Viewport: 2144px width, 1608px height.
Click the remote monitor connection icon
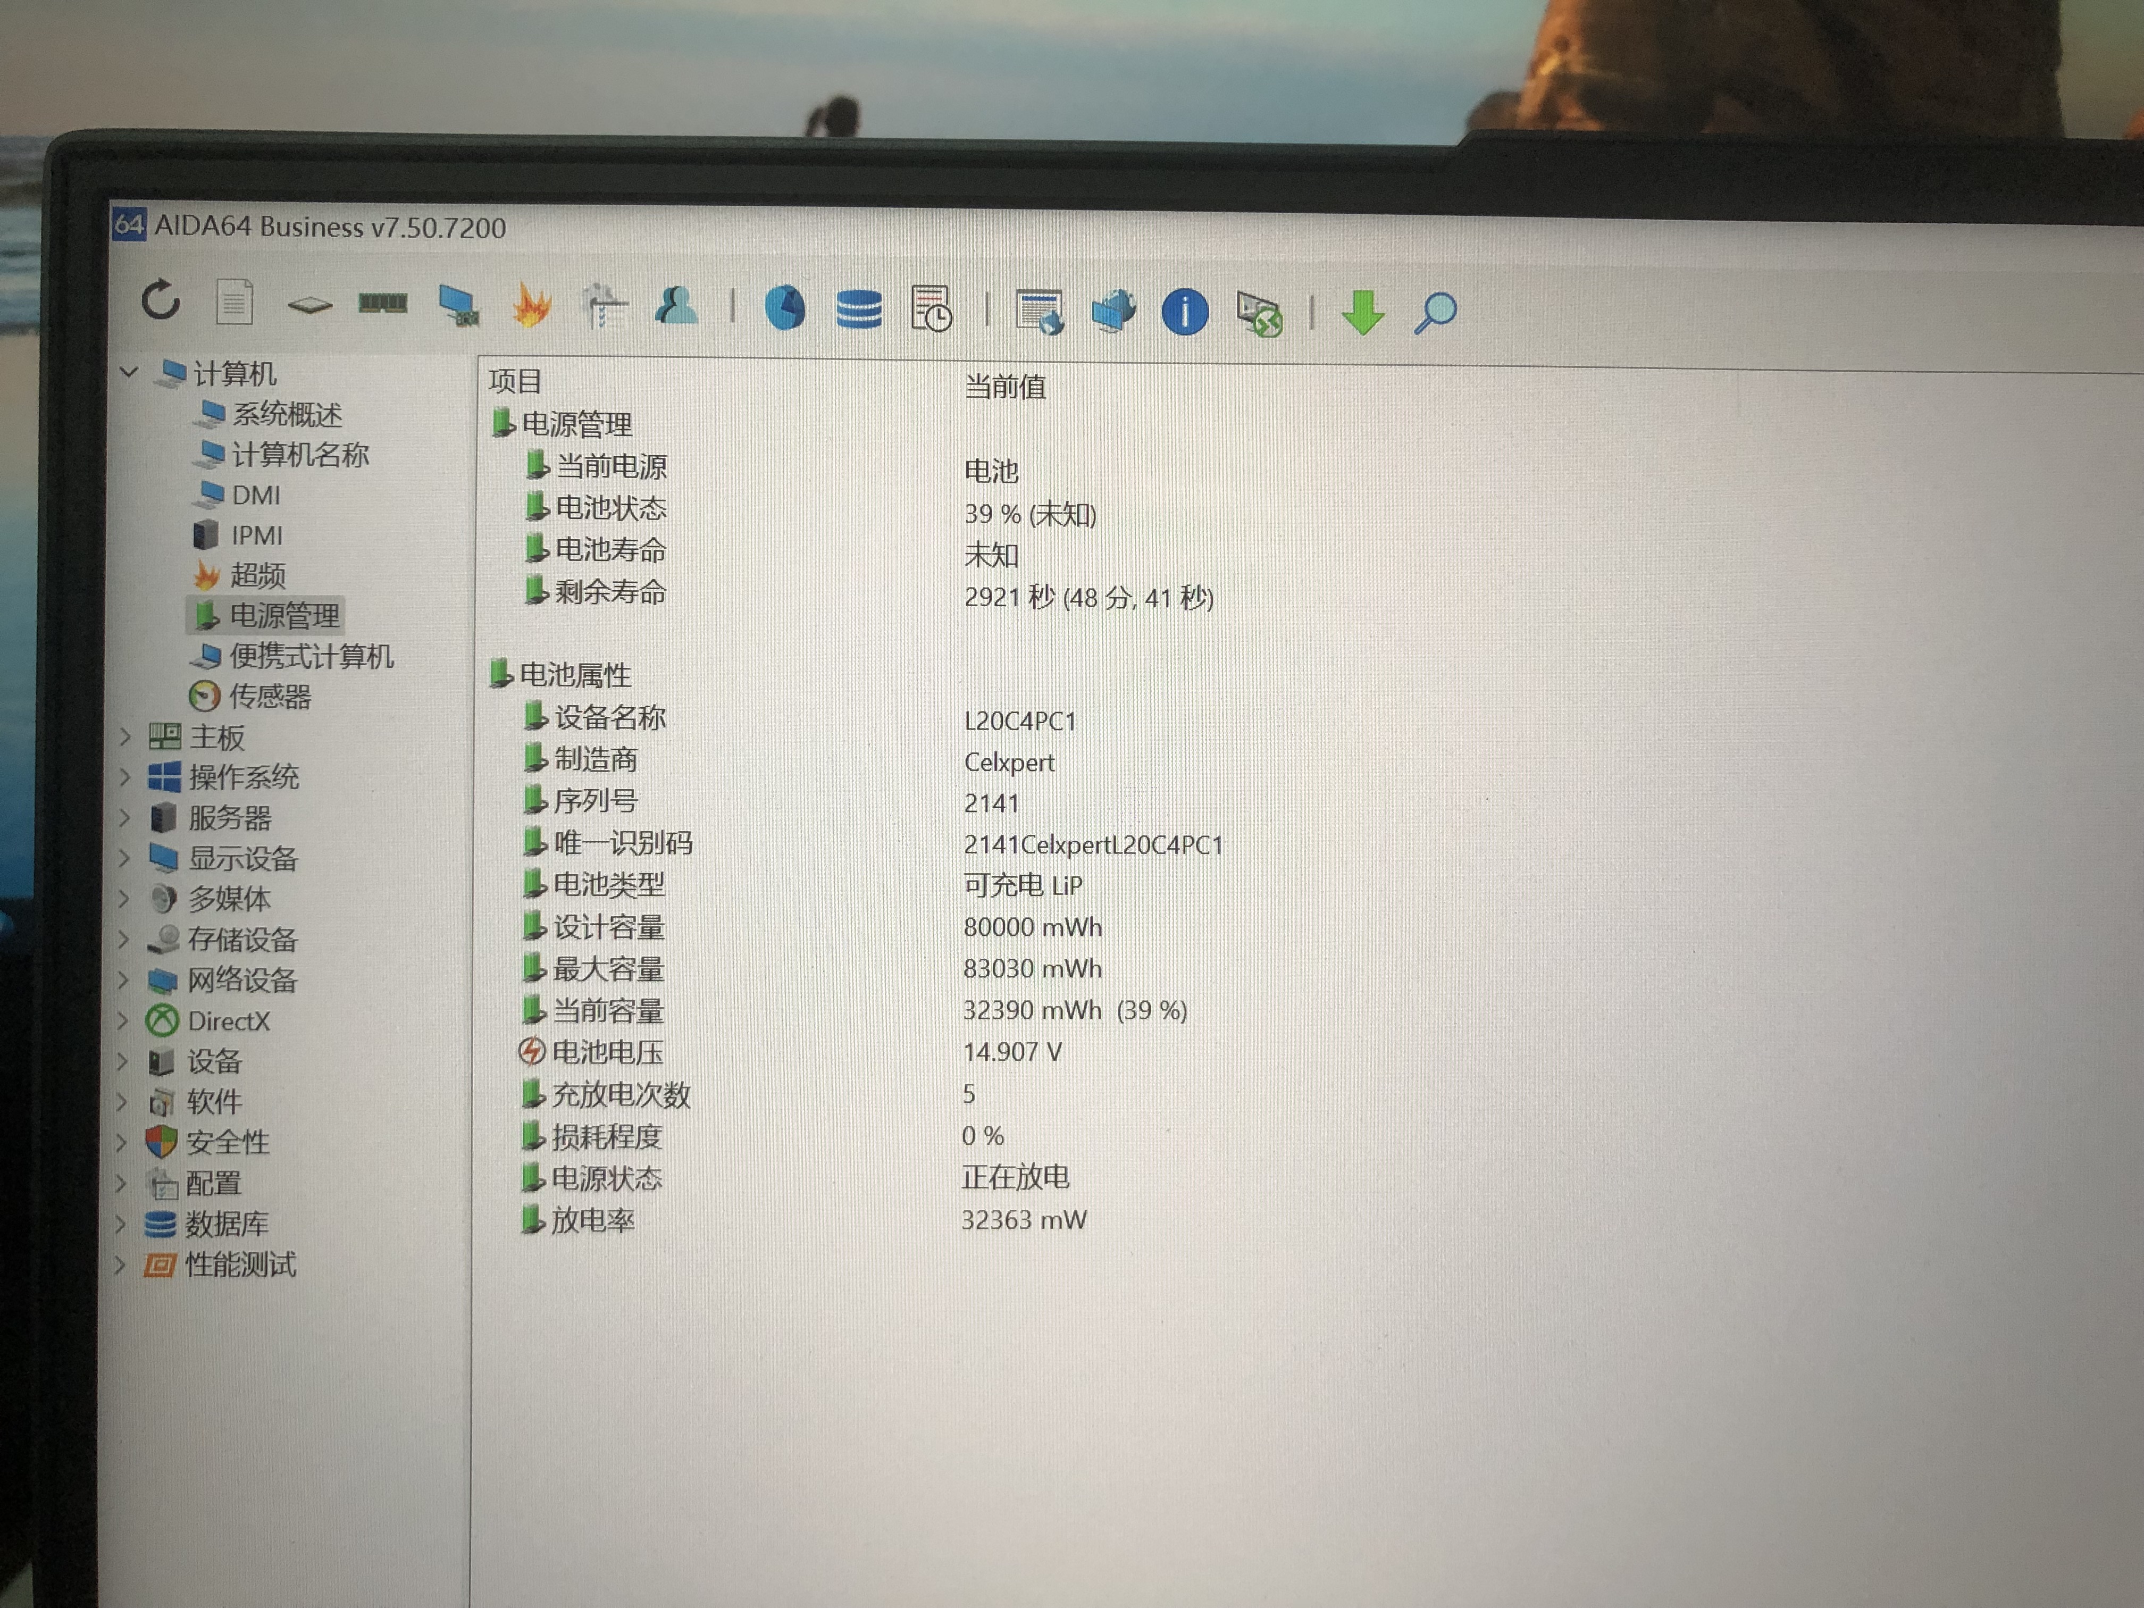point(1259,314)
